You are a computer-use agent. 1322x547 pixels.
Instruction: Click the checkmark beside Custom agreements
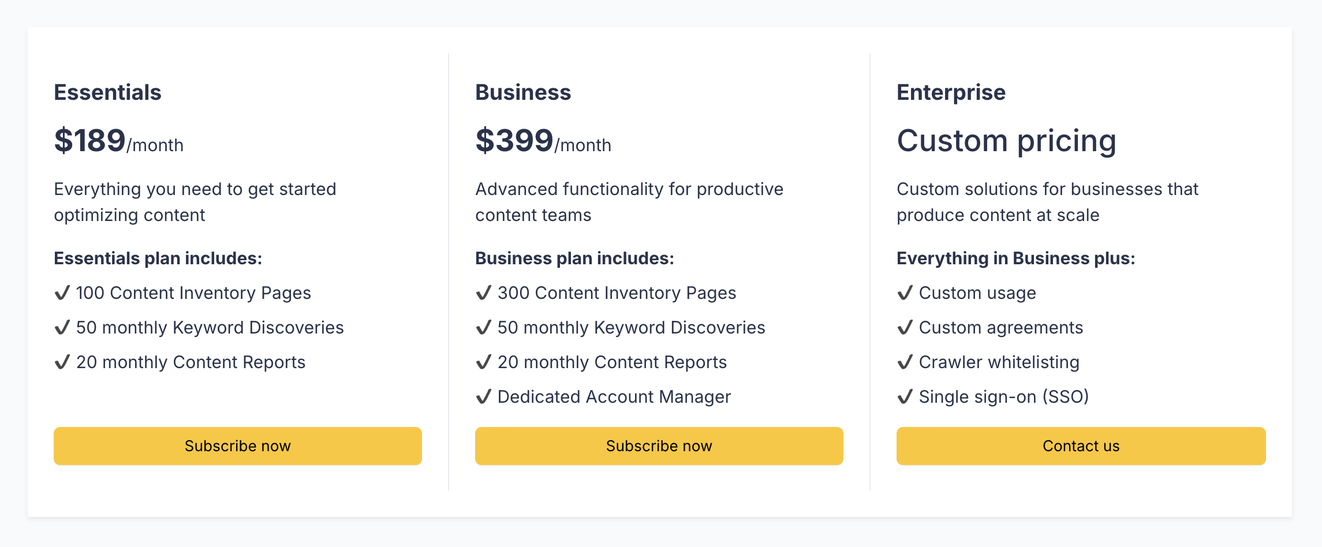905,328
